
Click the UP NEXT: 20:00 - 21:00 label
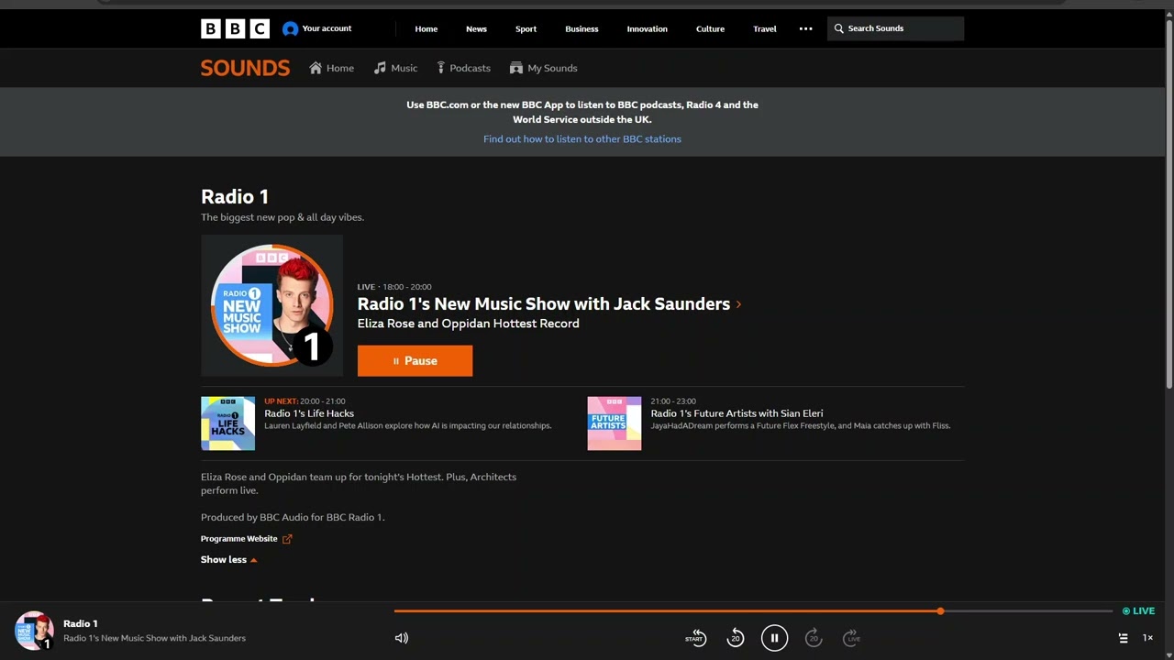[305, 401]
